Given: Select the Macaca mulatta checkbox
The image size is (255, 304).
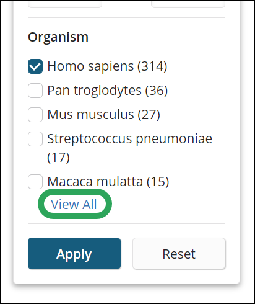Looking at the screenshot, I should coord(35,182).
